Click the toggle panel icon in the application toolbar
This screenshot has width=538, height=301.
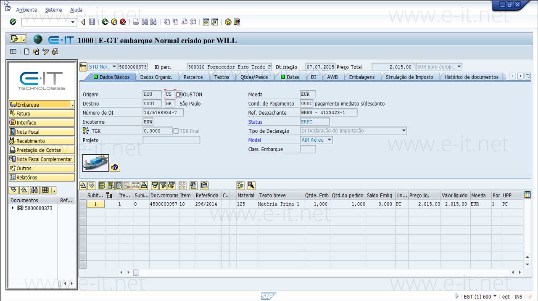point(13,52)
